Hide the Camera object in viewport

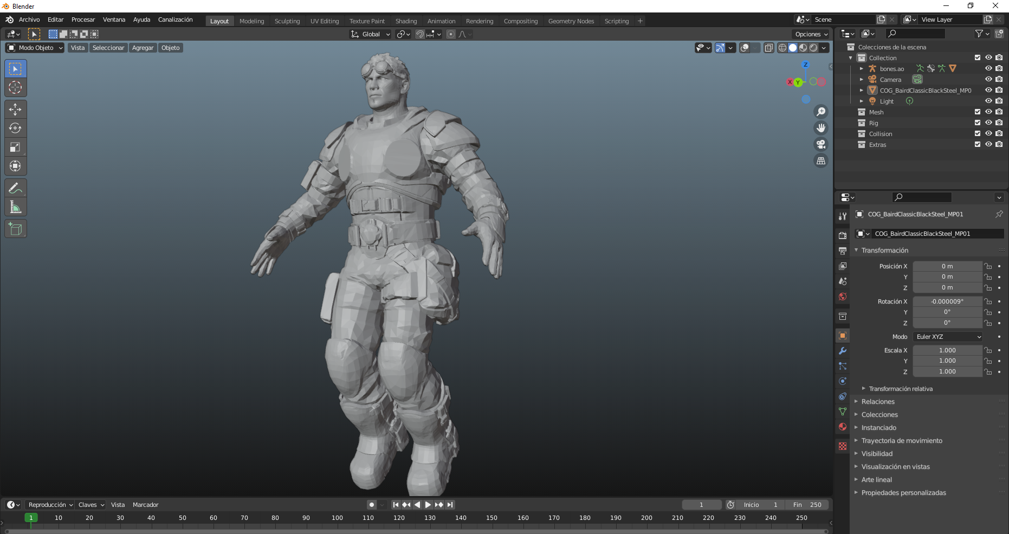point(988,79)
